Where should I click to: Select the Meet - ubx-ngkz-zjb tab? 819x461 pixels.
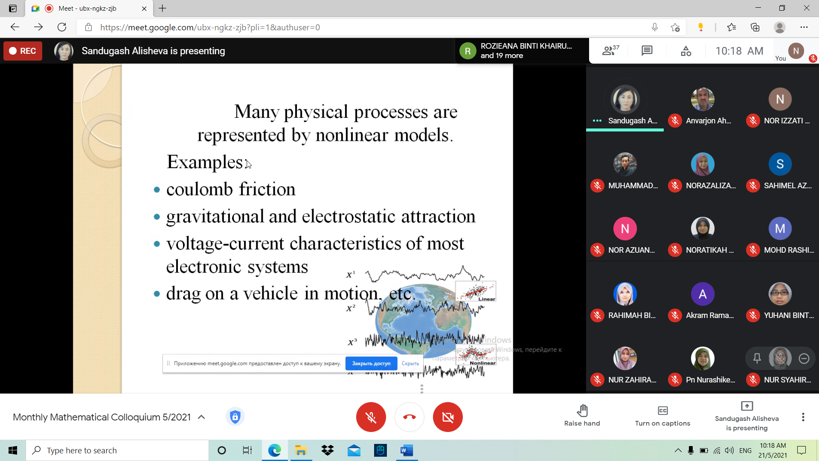(90, 9)
